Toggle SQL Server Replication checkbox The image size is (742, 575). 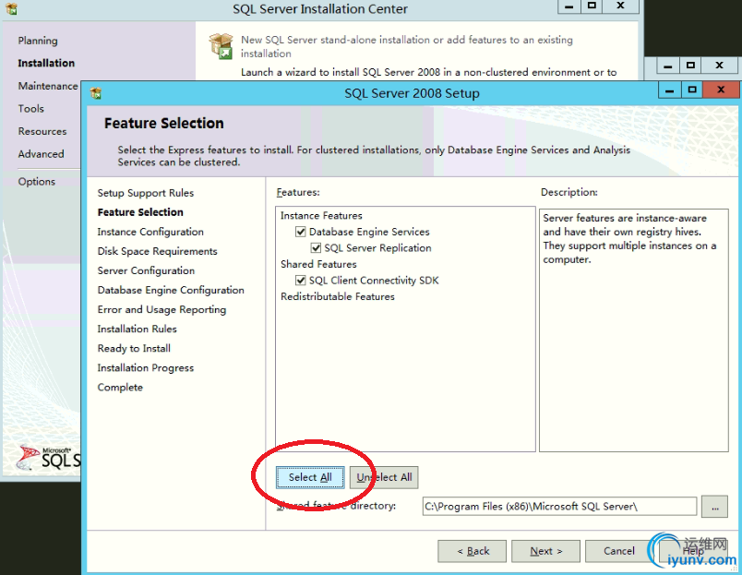click(316, 248)
